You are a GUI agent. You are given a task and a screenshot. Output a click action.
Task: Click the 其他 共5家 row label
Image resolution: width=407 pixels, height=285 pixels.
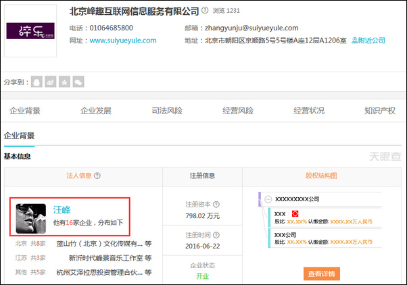[30, 272]
